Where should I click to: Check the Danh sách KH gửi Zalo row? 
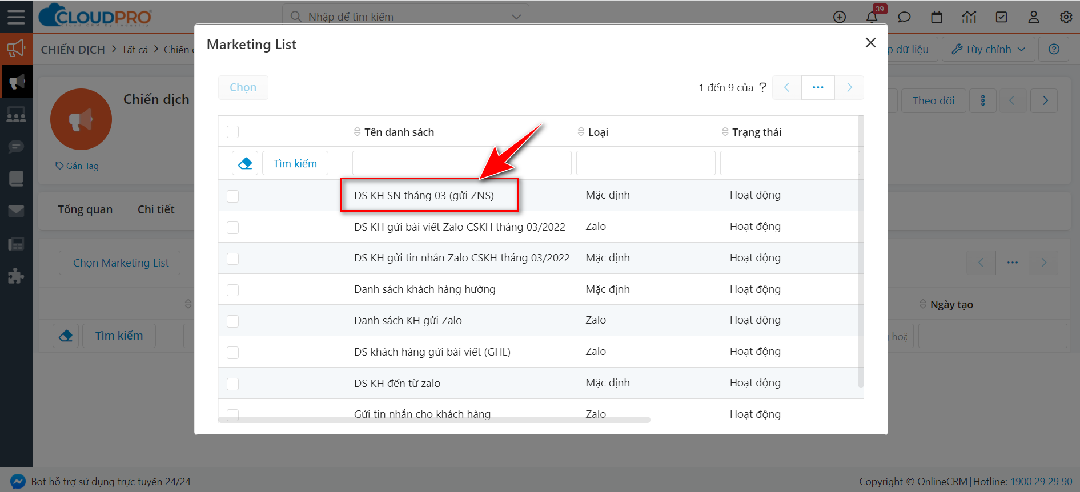[232, 321]
